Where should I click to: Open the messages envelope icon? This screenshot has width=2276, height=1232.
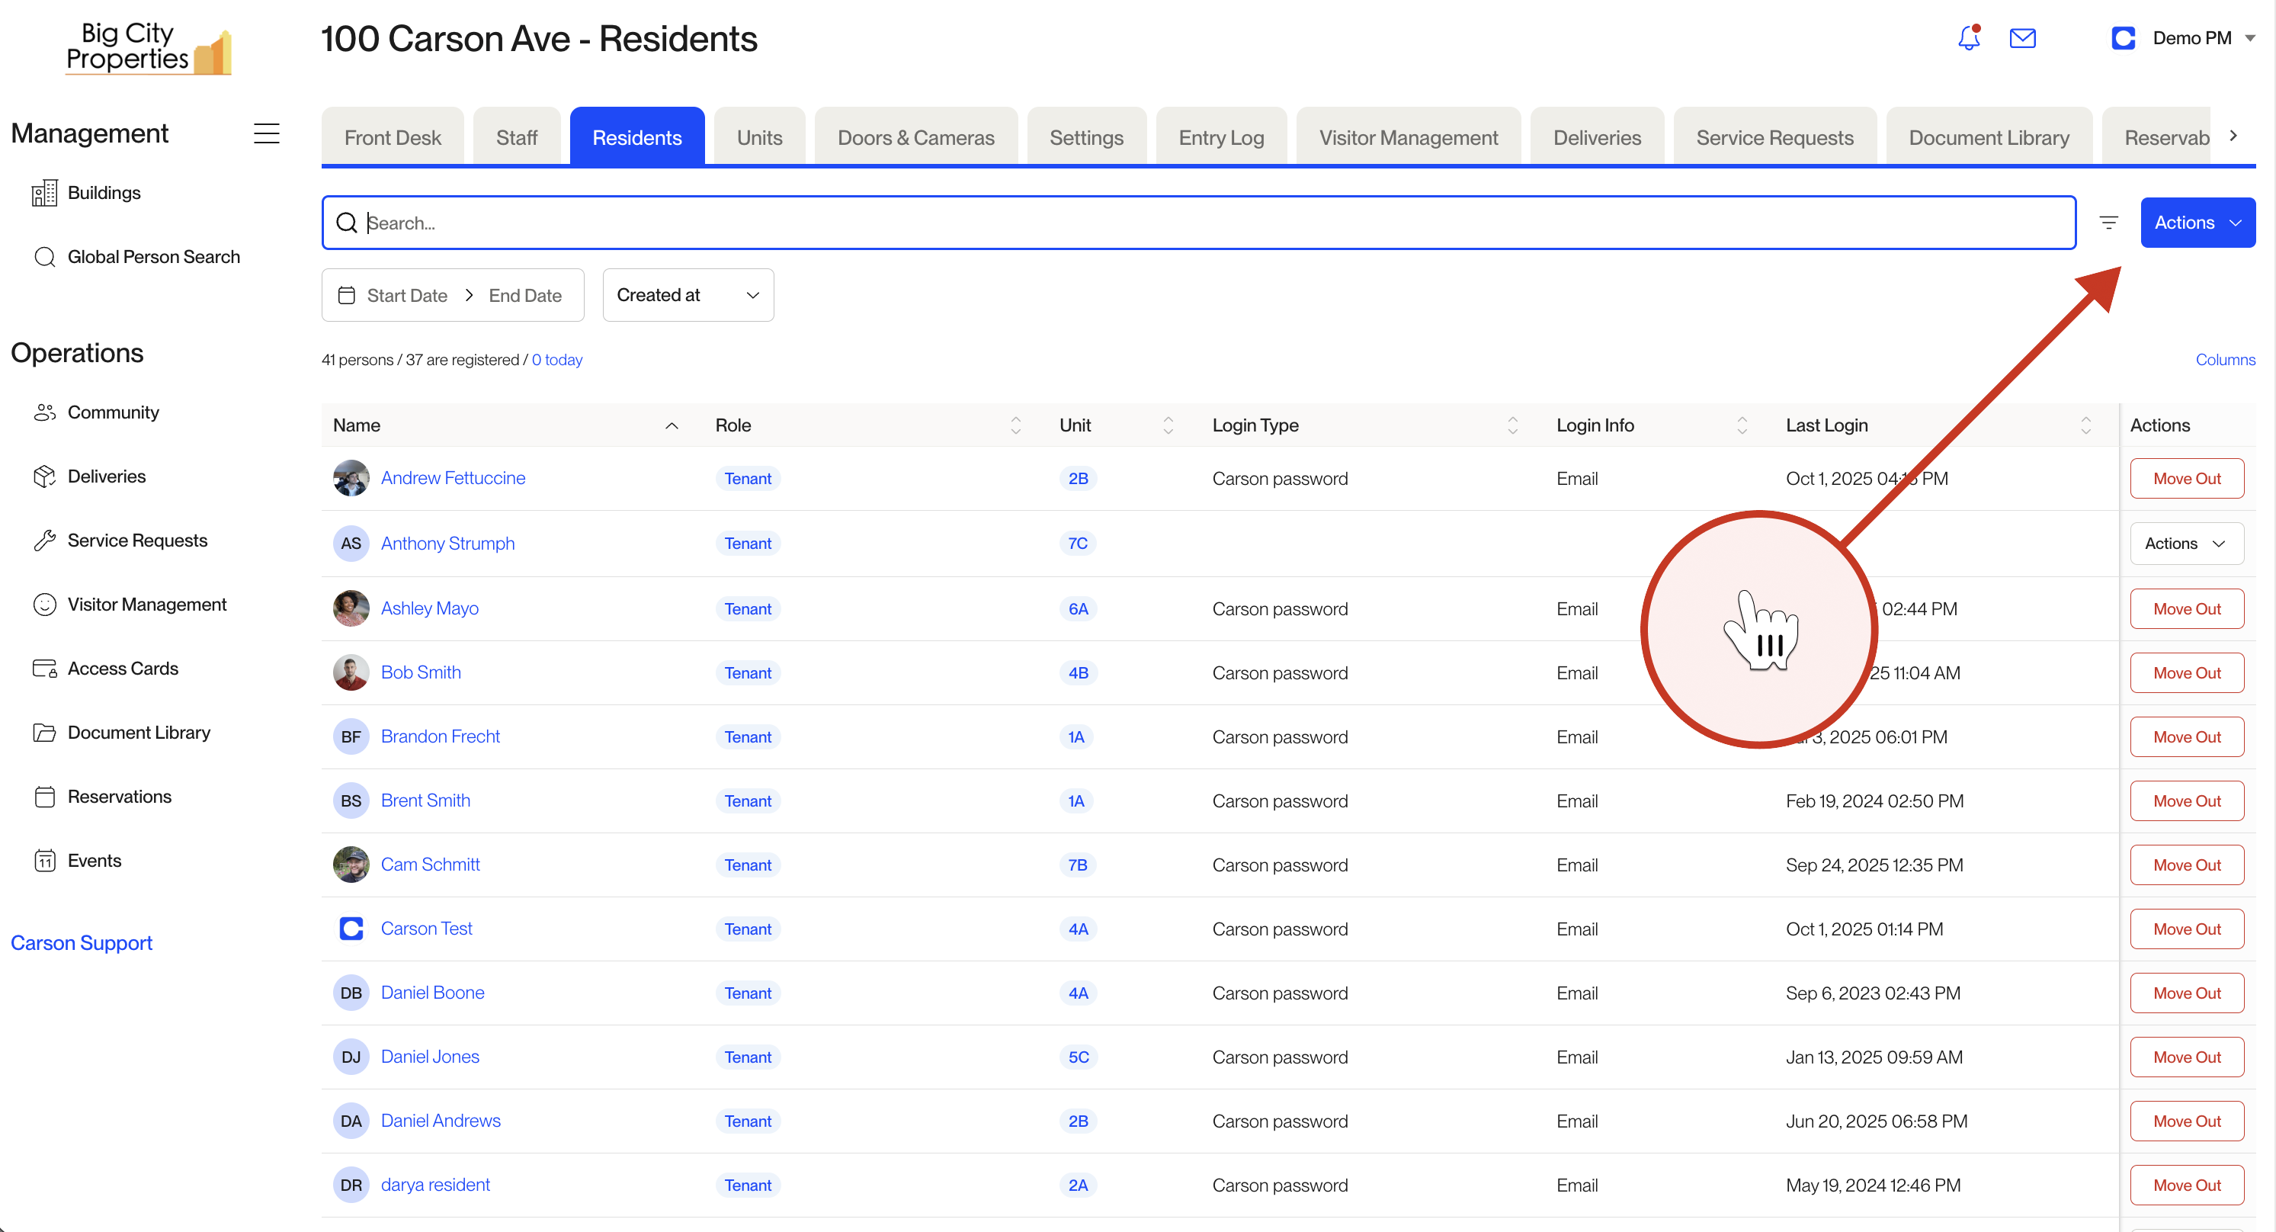(x=2022, y=38)
